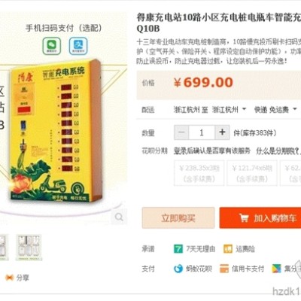Click the quantity input field
The width and height of the screenshot is (301, 301).
tap(202, 132)
